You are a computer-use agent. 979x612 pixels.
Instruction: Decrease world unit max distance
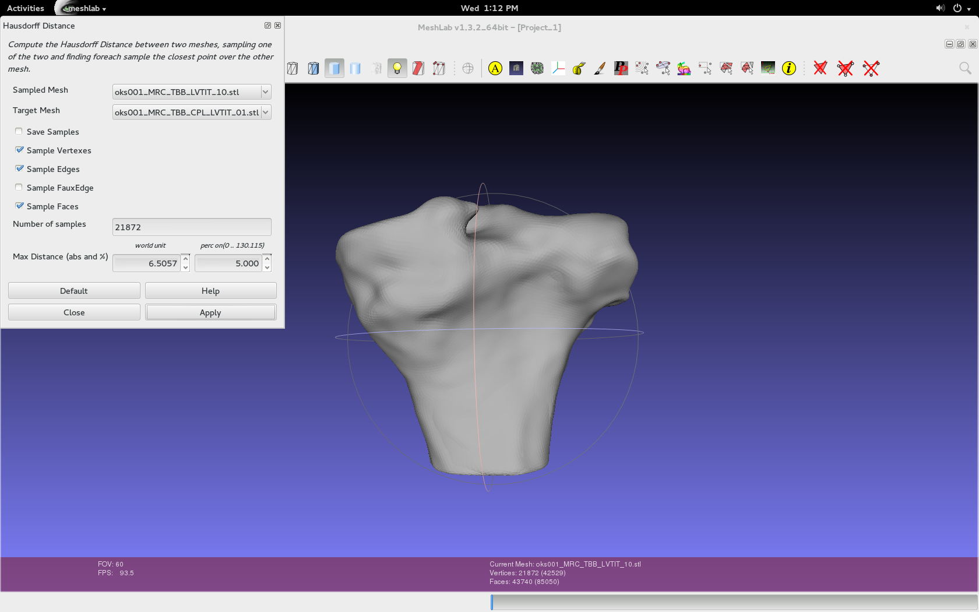click(x=185, y=268)
